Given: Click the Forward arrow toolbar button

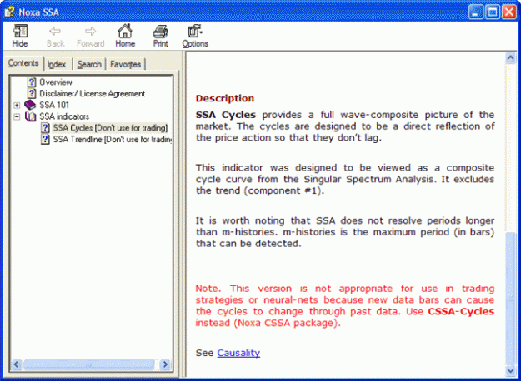Looking at the screenshot, I should point(90,36).
